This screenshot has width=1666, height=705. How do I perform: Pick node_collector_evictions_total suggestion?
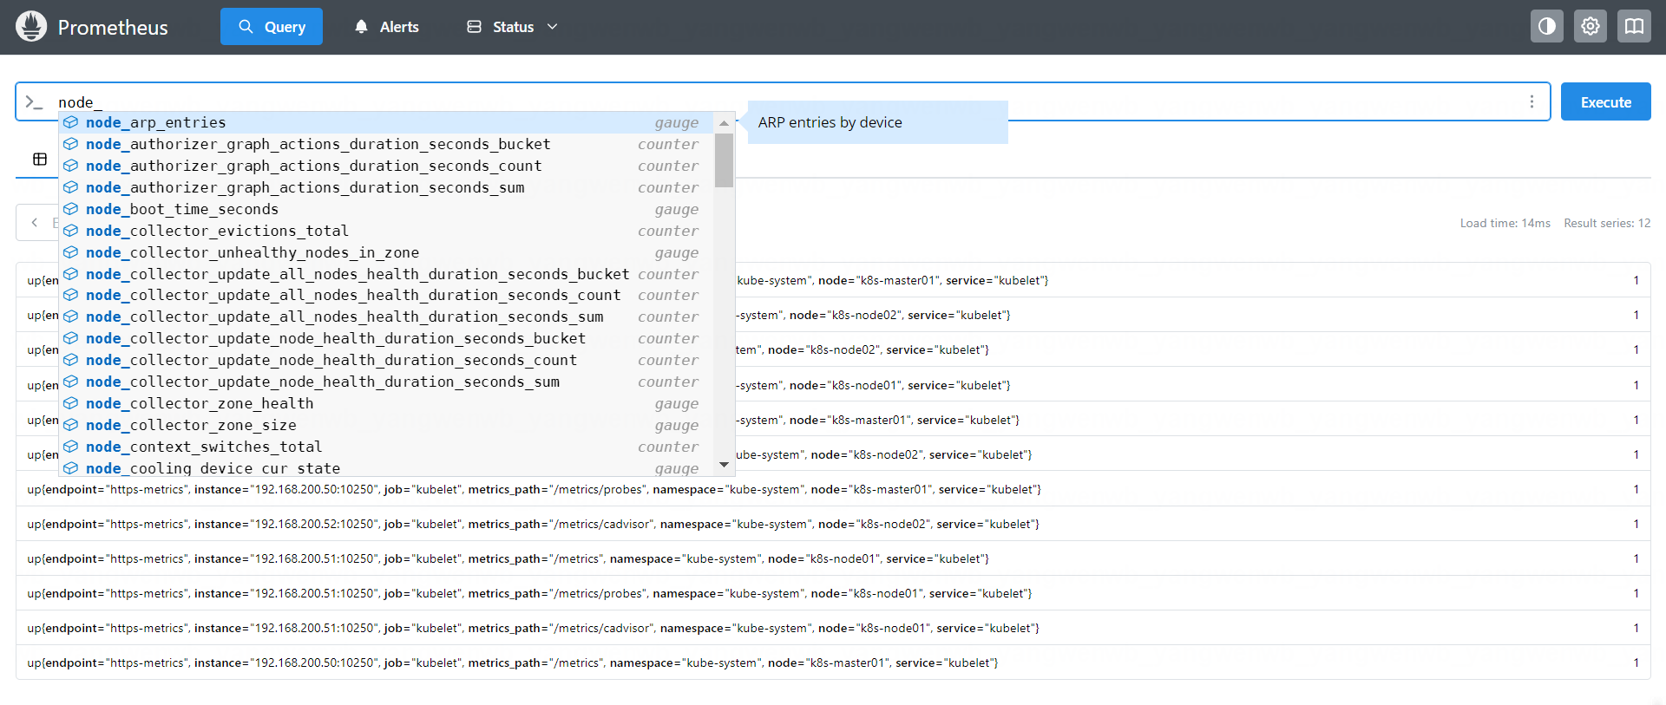pyautogui.click(x=217, y=231)
